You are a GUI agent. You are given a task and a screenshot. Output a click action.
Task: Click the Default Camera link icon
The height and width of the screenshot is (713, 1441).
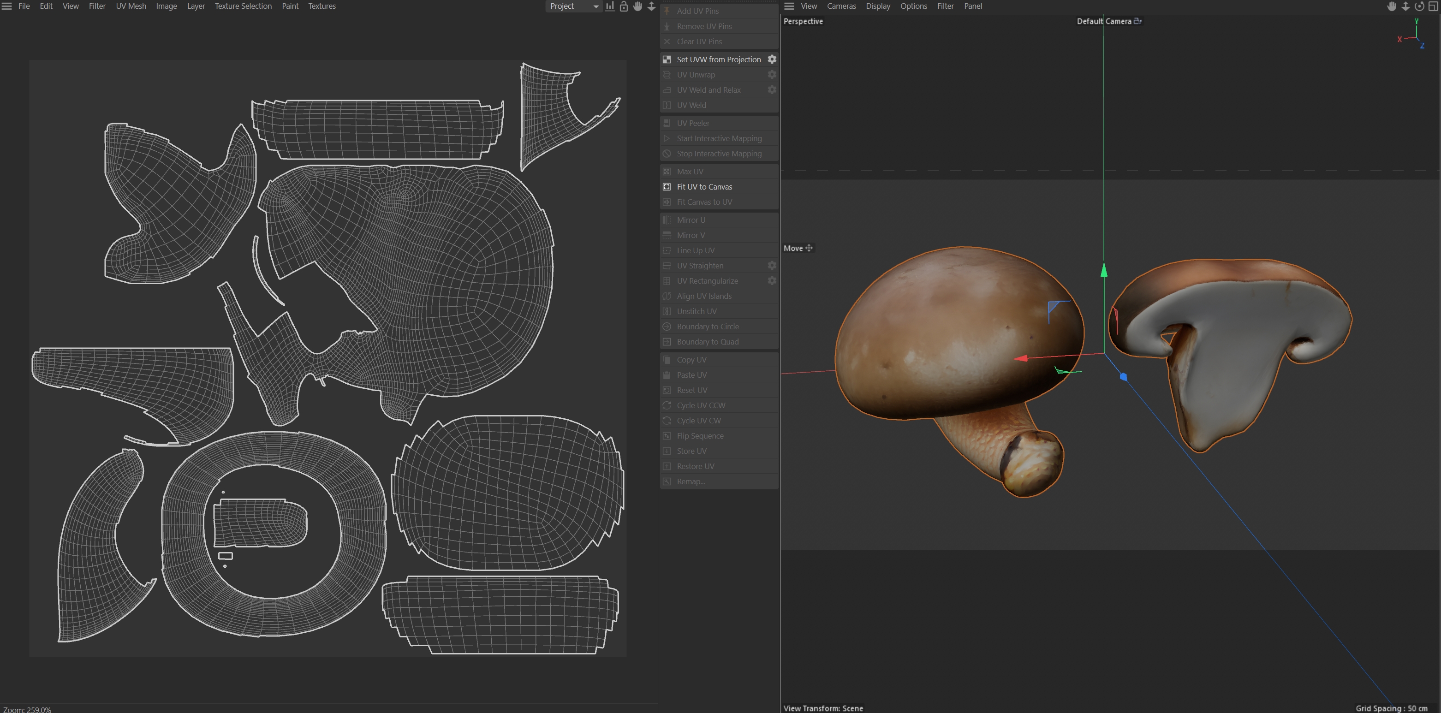1137,21
